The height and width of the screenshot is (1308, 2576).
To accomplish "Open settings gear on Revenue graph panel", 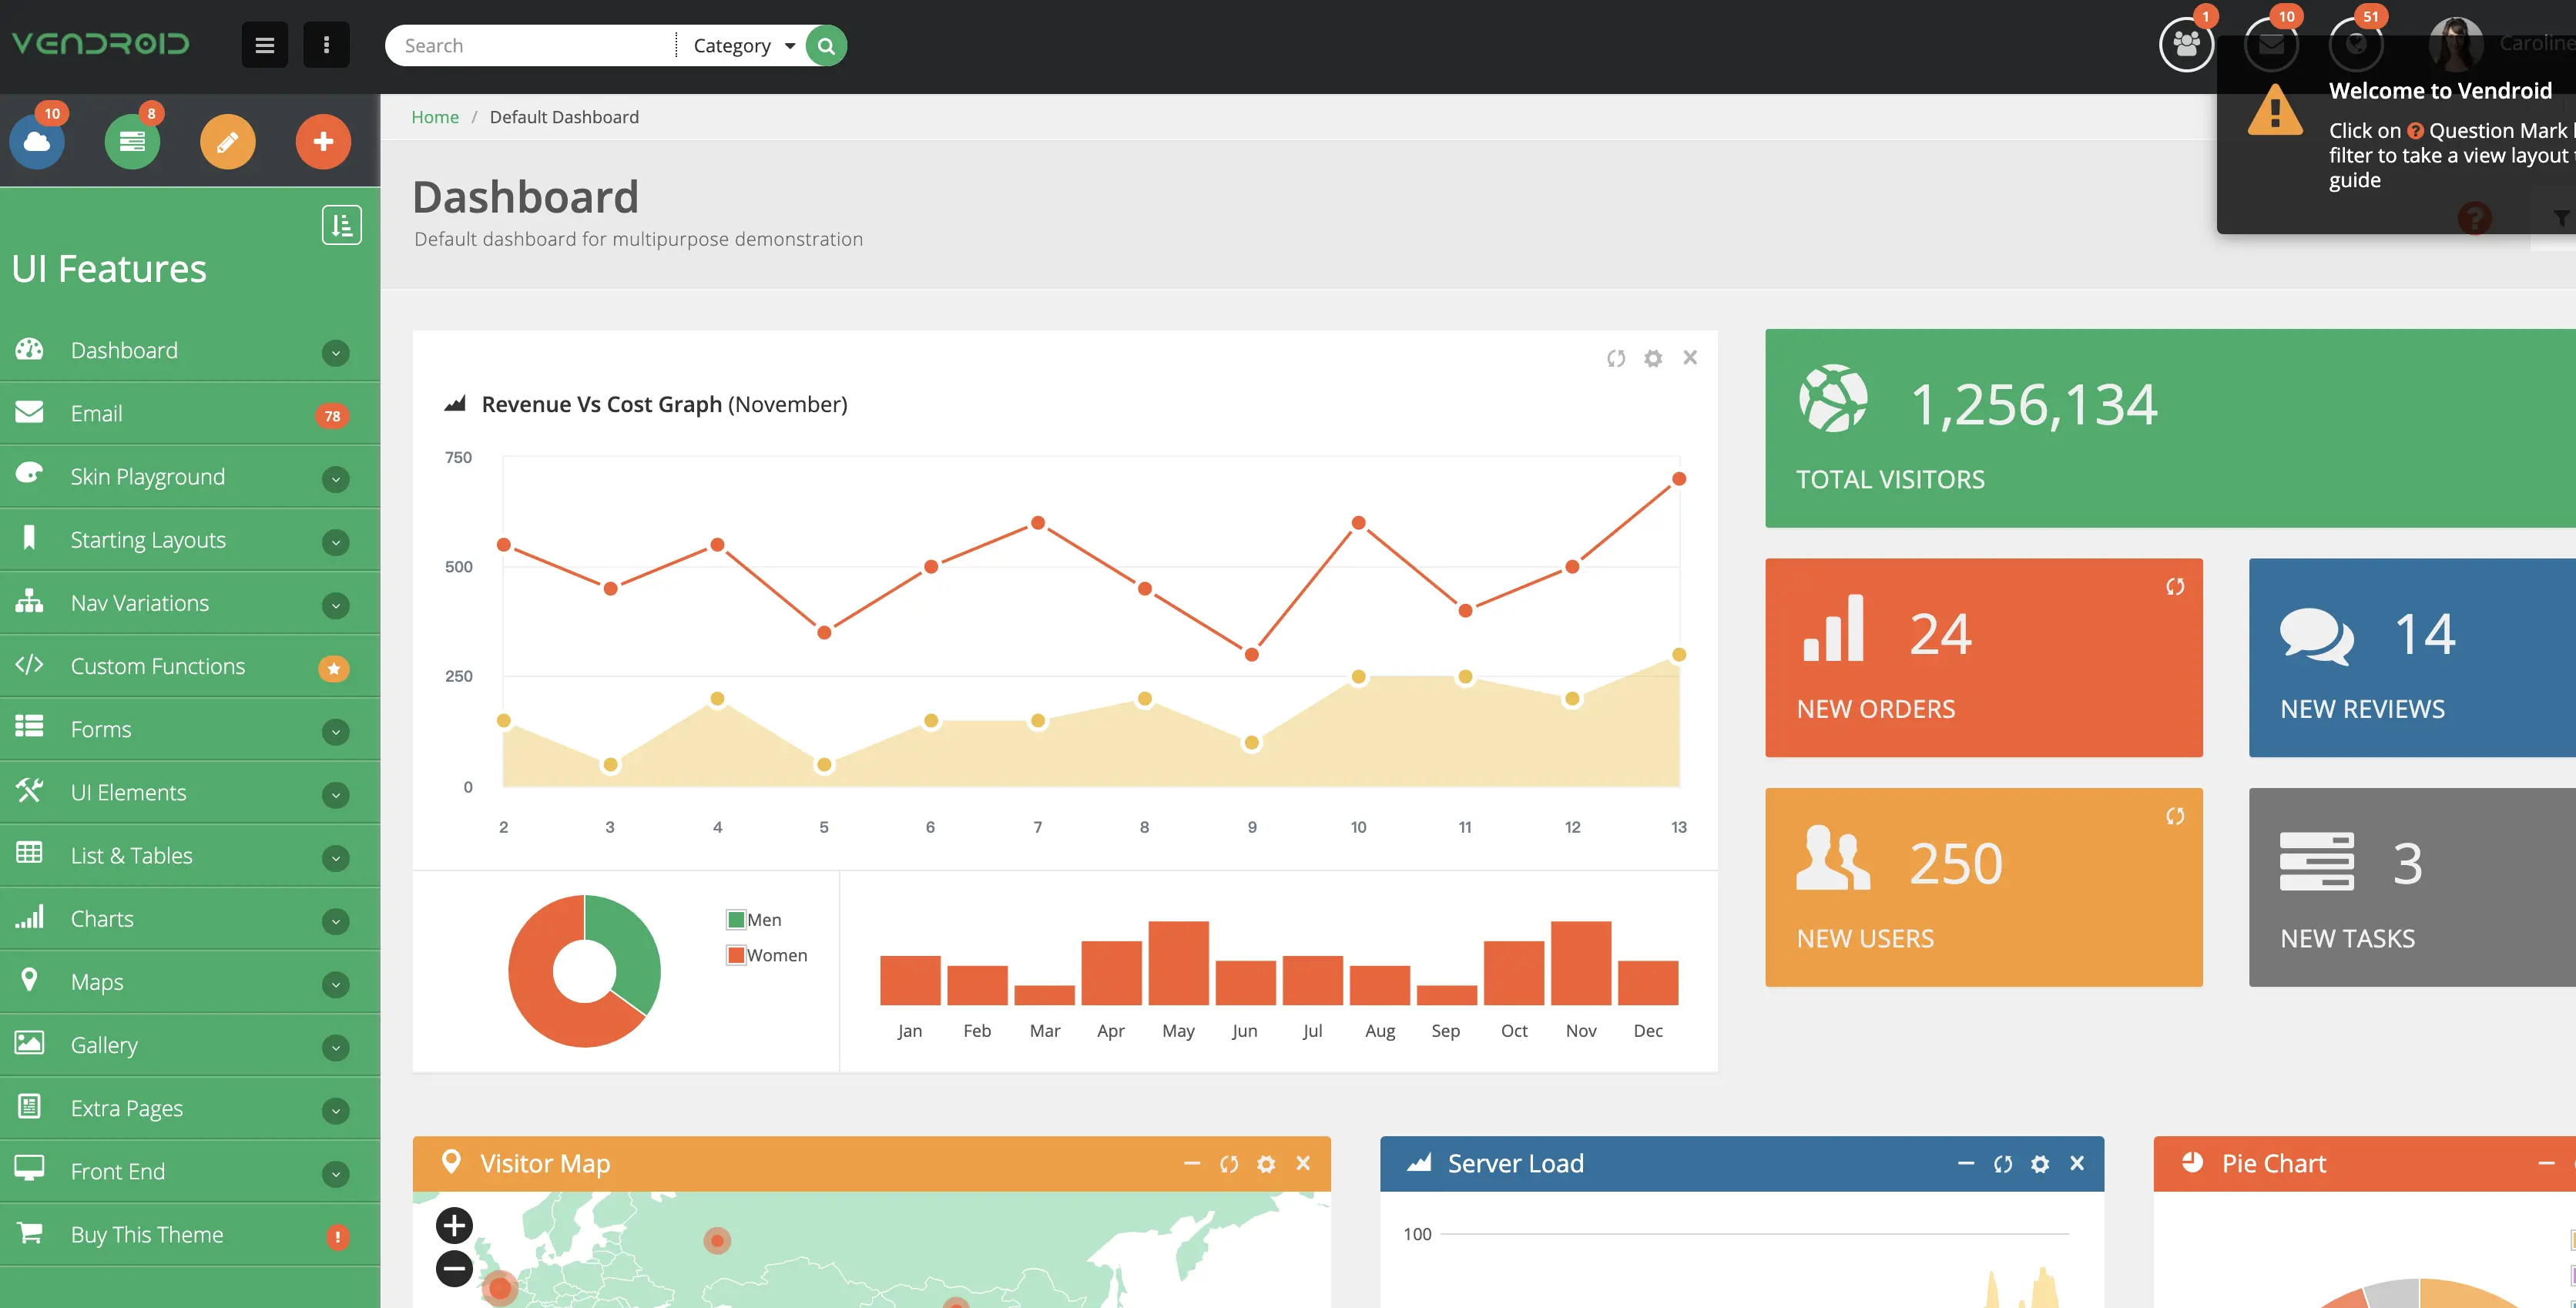I will (x=1653, y=358).
